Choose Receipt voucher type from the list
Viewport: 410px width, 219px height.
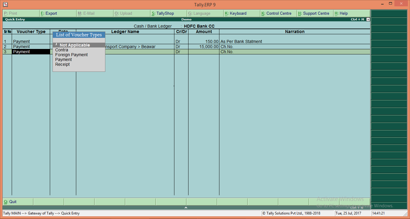tap(62, 64)
